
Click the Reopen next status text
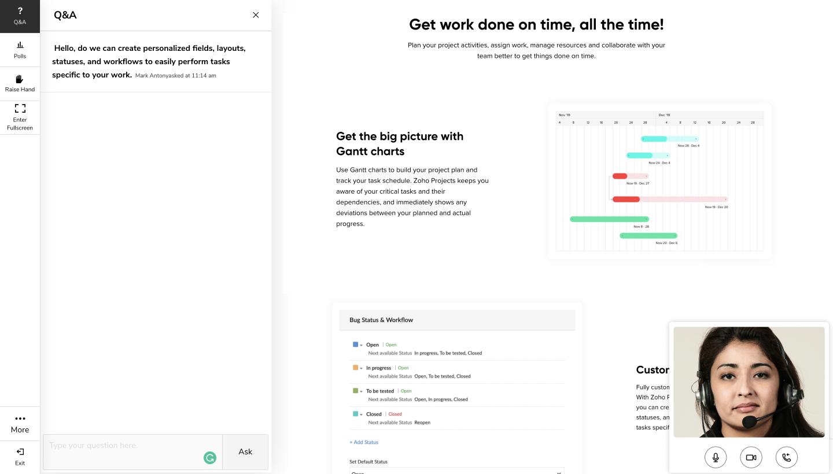tap(422, 423)
